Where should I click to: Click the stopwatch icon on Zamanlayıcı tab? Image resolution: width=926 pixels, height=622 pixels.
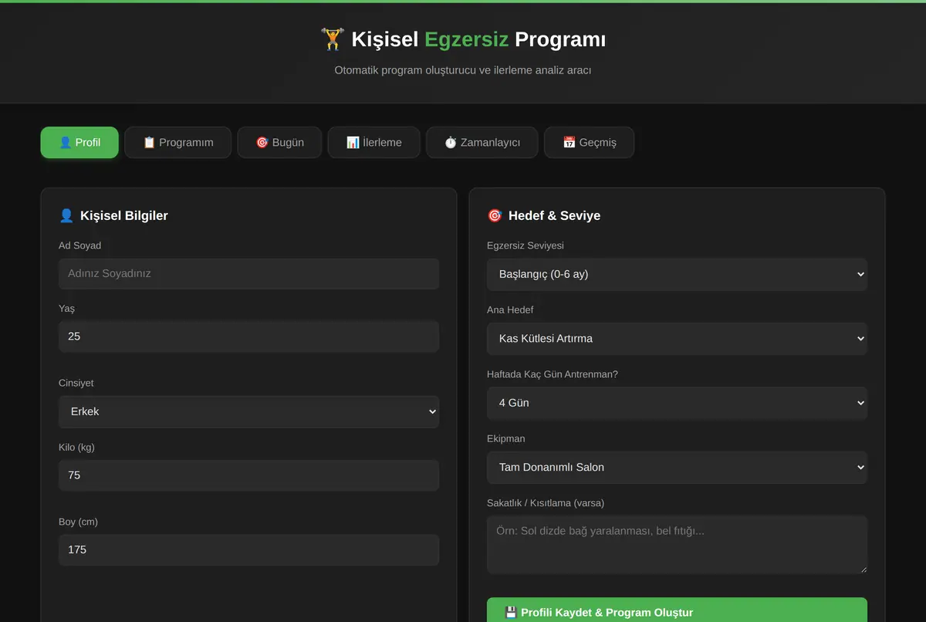coord(451,143)
